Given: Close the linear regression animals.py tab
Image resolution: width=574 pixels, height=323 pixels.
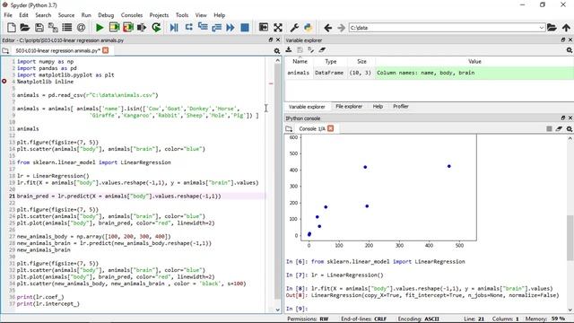Looking at the screenshot, I should pyautogui.click(x=106, y=50).
